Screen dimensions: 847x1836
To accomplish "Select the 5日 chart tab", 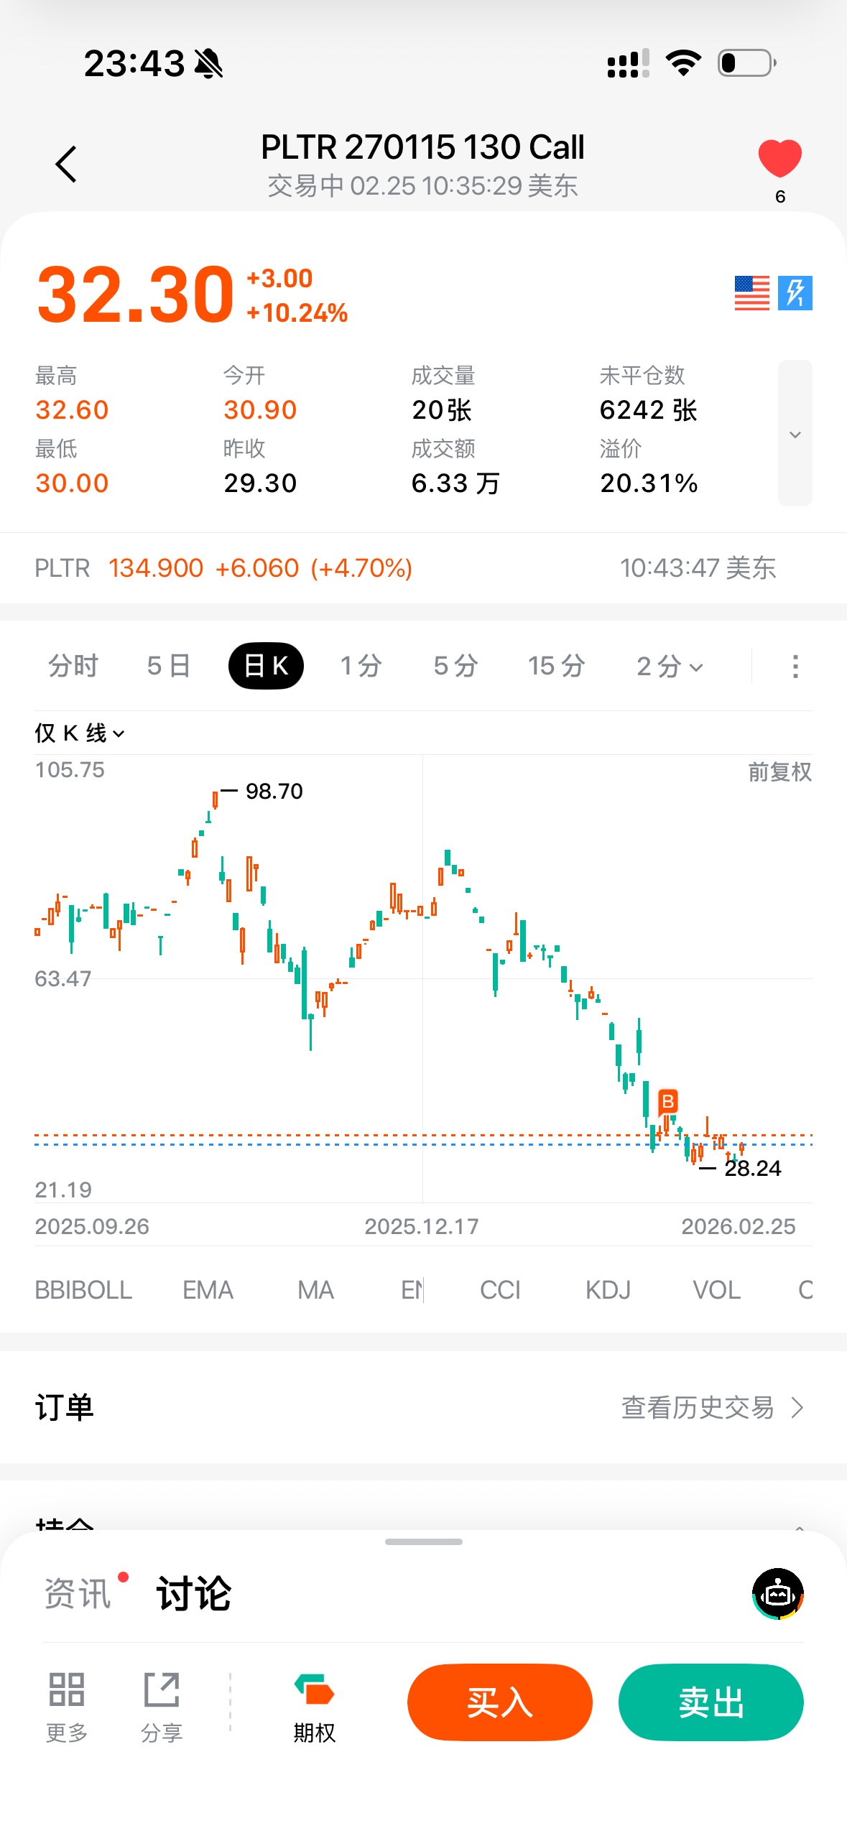I will (x=168, y=666).
